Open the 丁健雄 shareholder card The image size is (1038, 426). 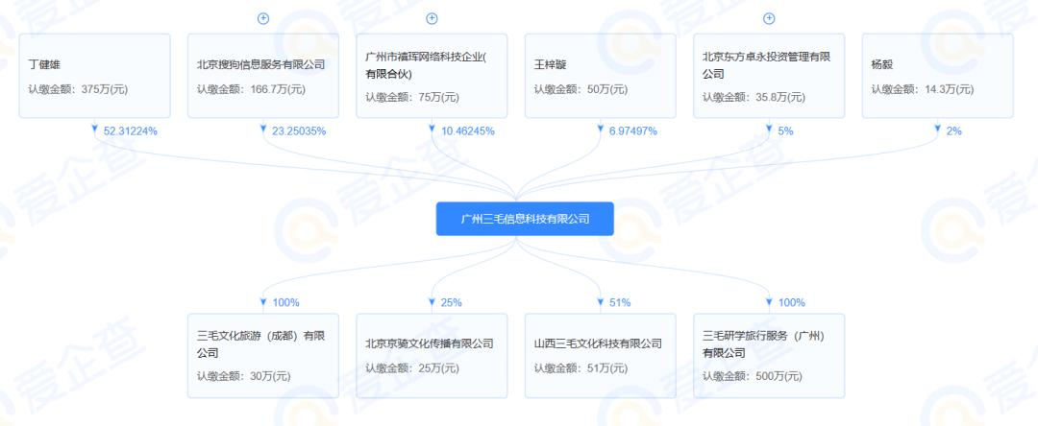tap(94, 76)
